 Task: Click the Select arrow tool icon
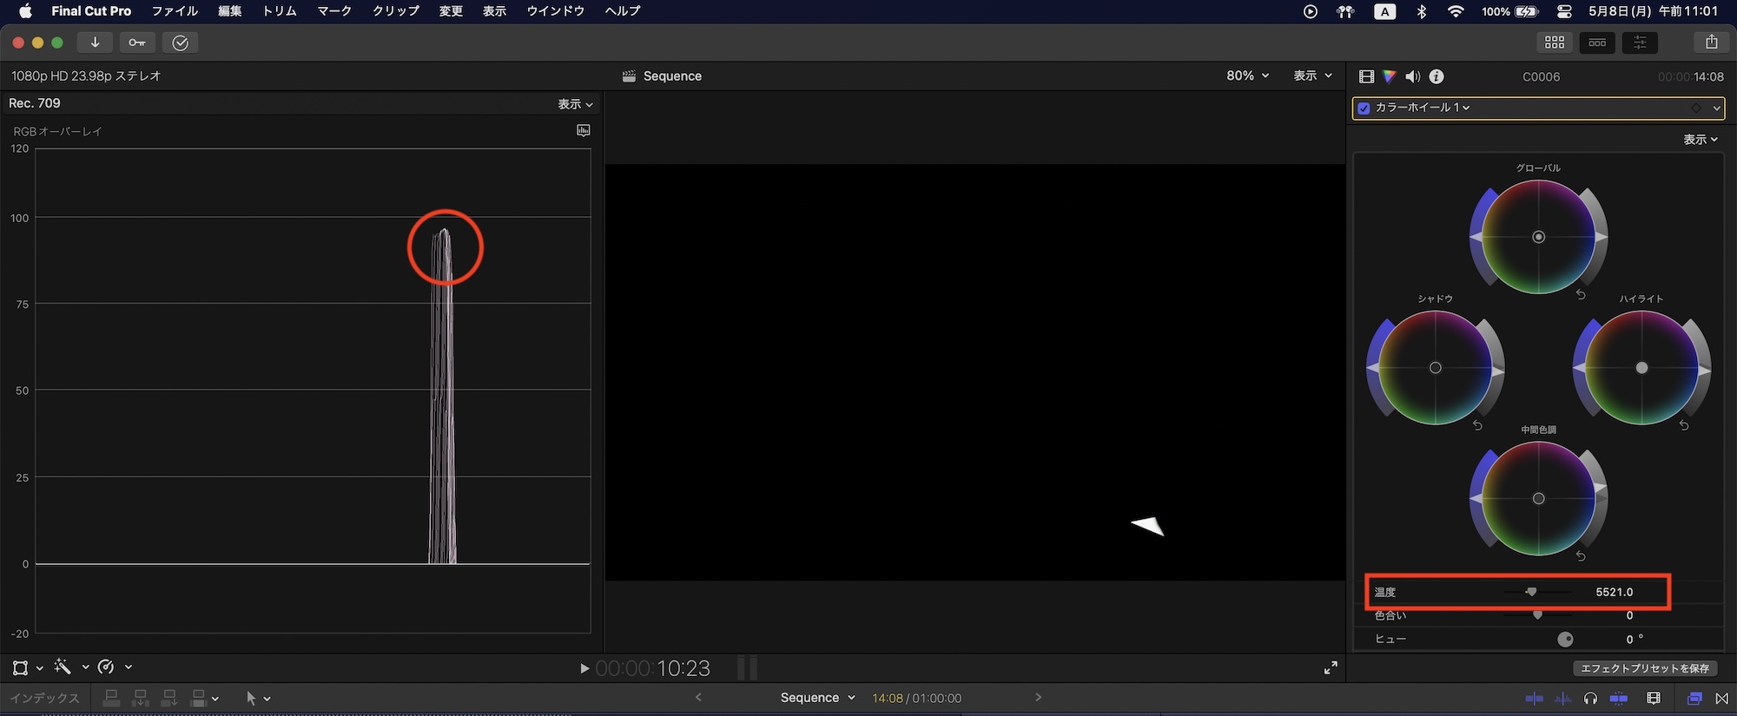pos(251,698)
